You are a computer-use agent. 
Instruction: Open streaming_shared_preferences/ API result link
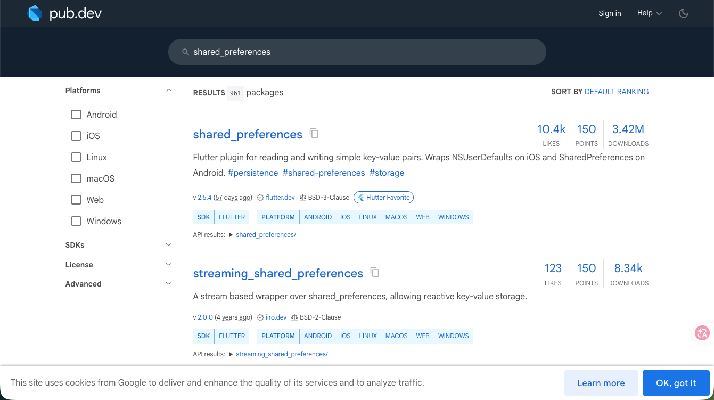pyautogui.click(x=282, y=354)
